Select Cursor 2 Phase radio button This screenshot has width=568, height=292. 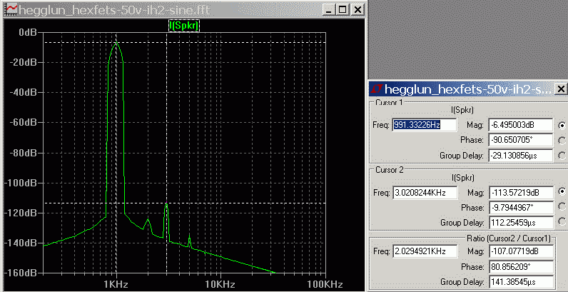[x=562, y=207]
